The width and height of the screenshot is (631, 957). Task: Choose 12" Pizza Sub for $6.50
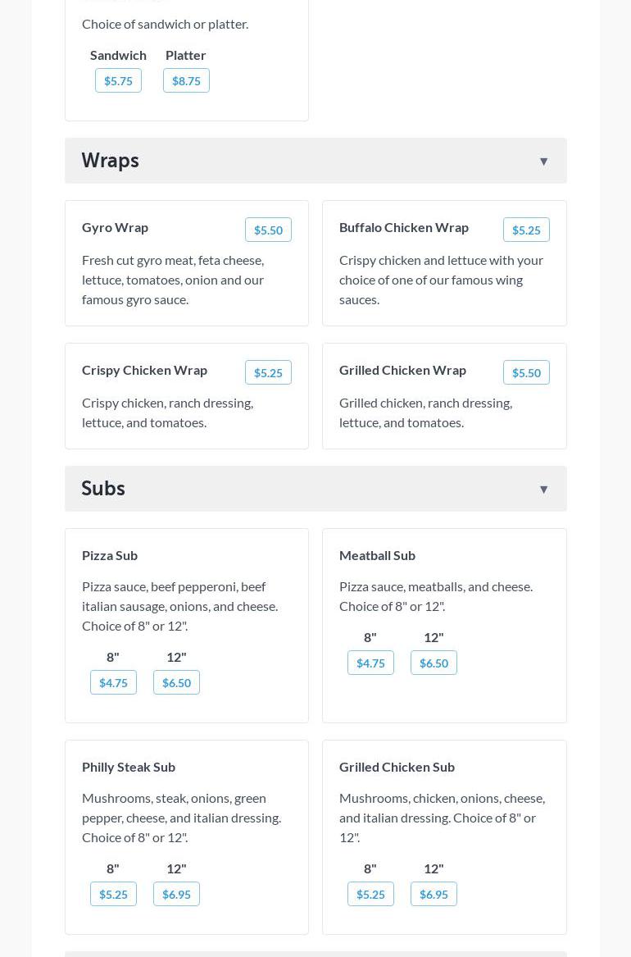tap(176, 682)
